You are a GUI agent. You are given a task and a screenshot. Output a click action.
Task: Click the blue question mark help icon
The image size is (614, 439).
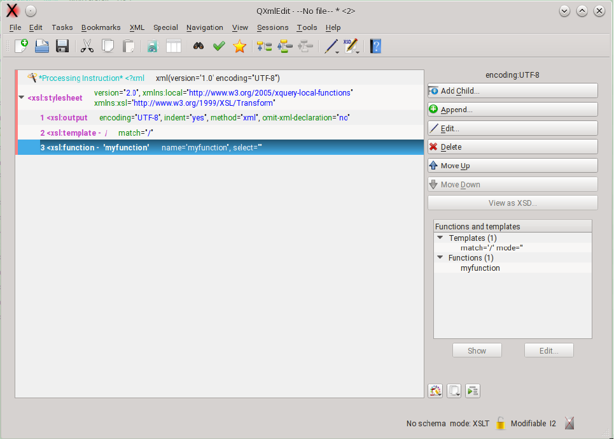[375, 46]
